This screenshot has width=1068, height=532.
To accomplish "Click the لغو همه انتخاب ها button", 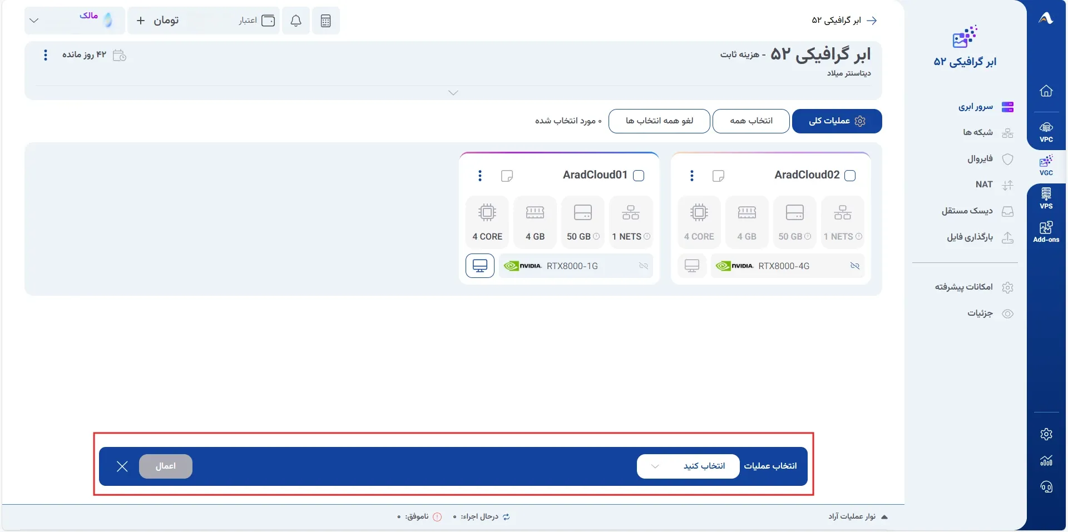I will (659, 121).
